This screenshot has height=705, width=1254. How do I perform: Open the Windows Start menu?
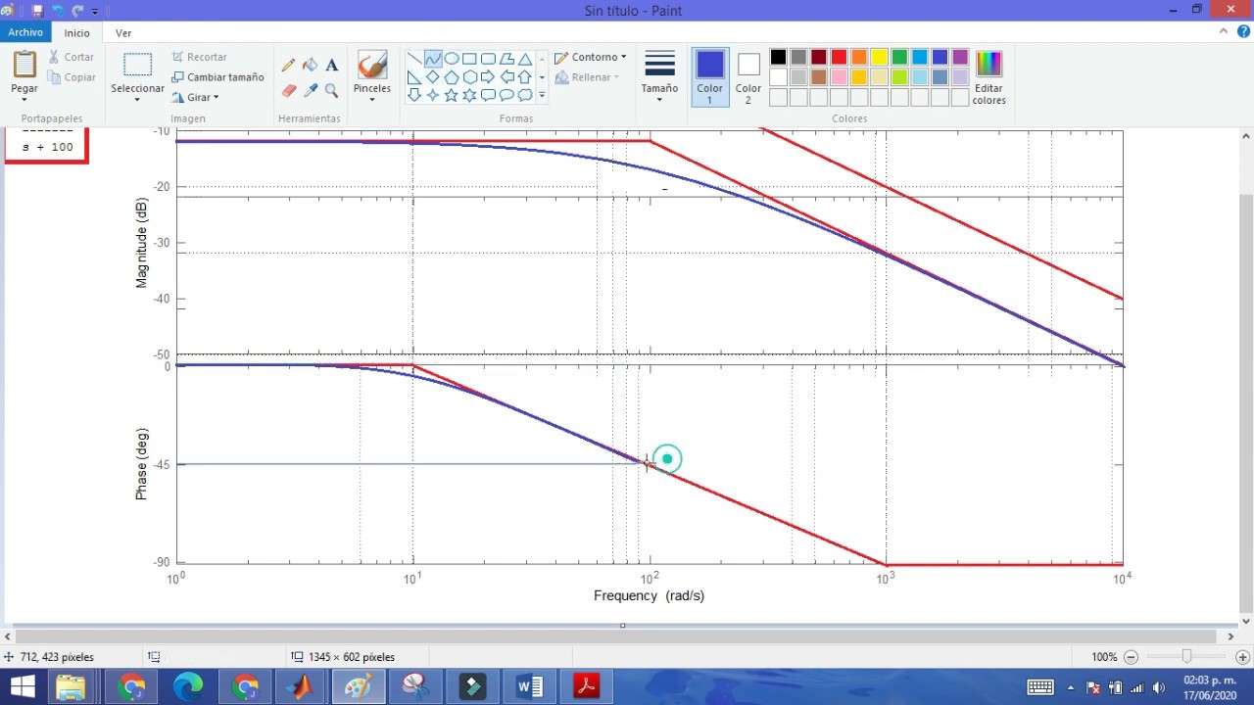click(21, 686)
